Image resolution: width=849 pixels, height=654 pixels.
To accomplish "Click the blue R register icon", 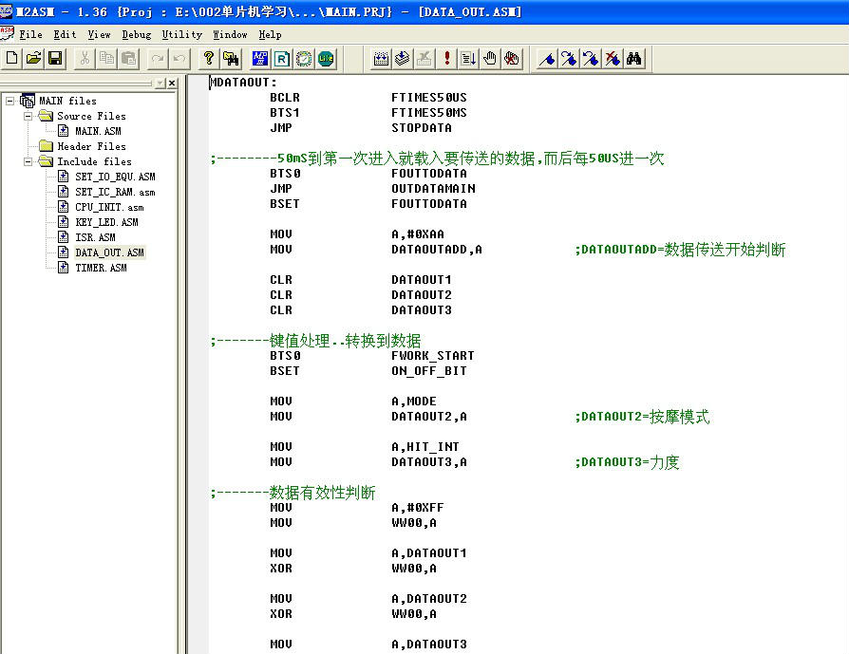I will coord(282,59).
